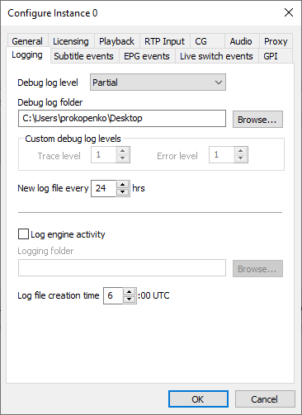302x415 pixels.
Task: Select the RTP Input tab
Action: 164,41
